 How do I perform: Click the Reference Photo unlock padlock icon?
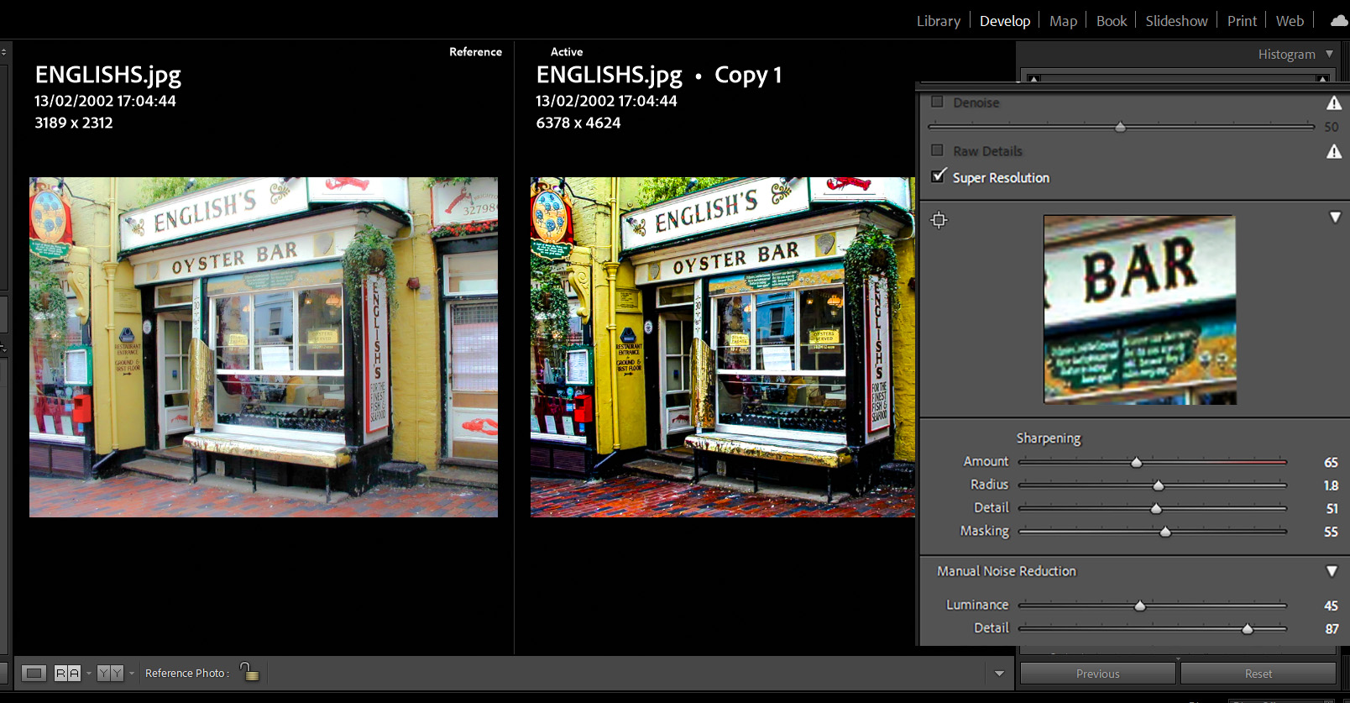(249, 672)
